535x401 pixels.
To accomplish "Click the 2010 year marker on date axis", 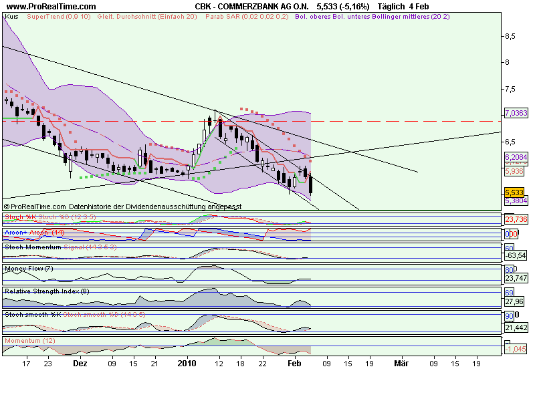I will click(x=187, y=364).
